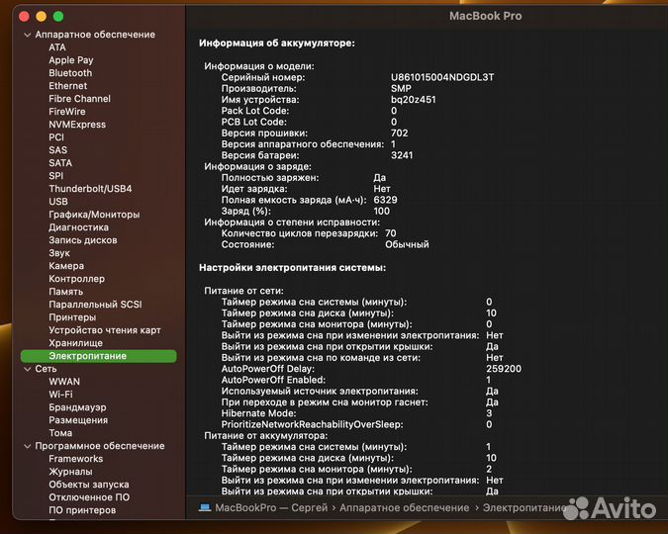Click the cycle count value 70
Viewport: 668px width, 534px height.
coord(390,233)
